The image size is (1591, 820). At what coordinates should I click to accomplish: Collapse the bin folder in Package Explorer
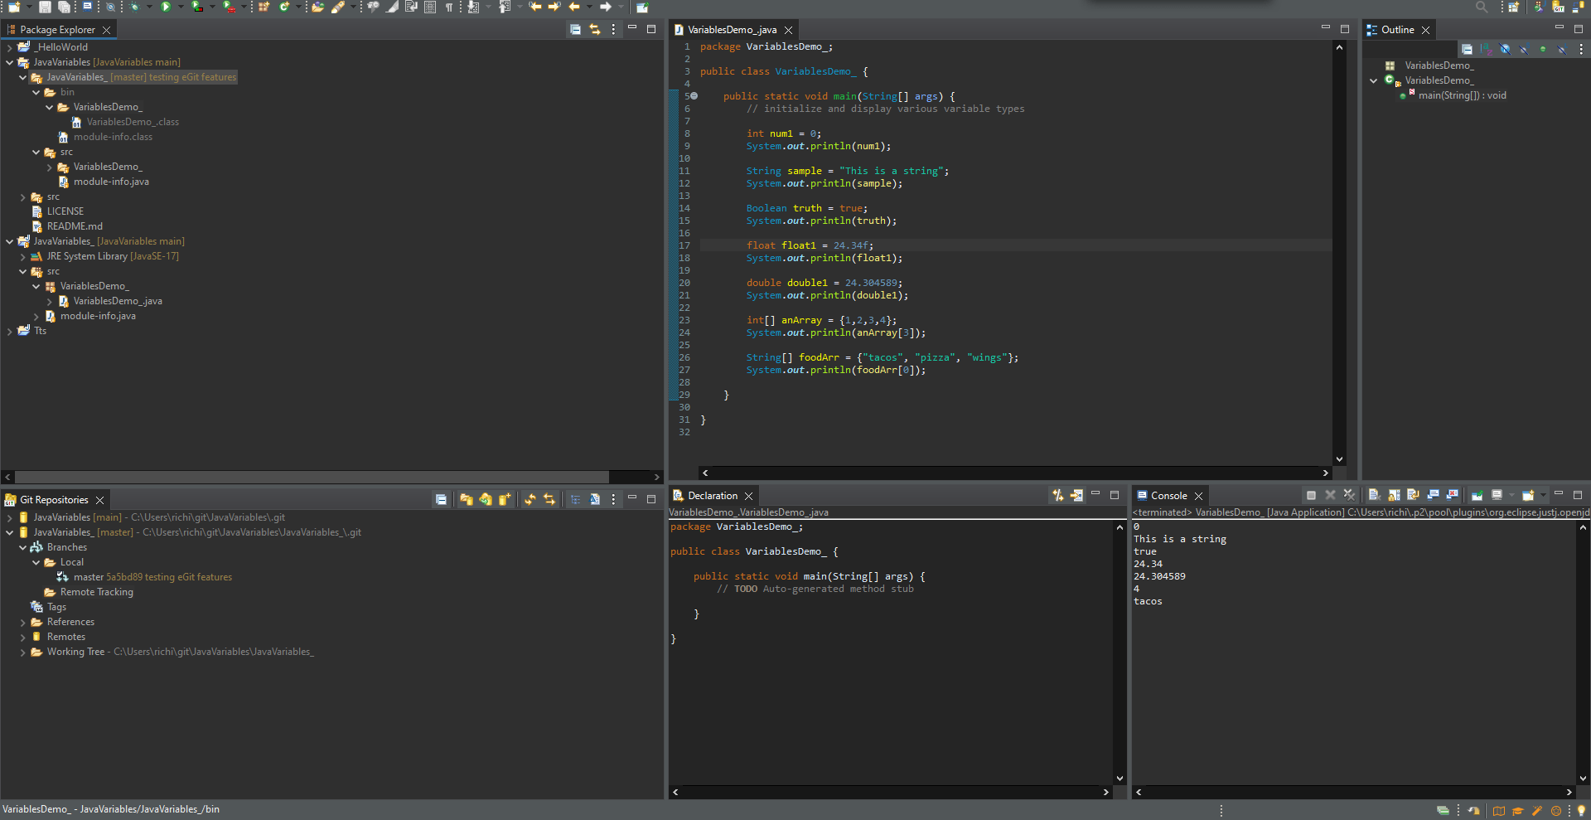click(x=36, y=92)
